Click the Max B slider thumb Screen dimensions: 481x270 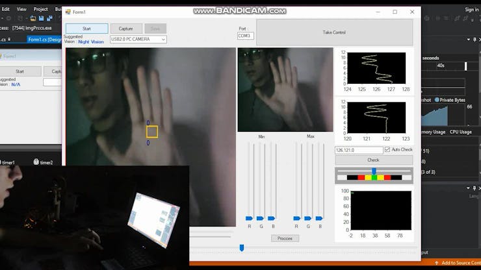(x=319, y=218)
